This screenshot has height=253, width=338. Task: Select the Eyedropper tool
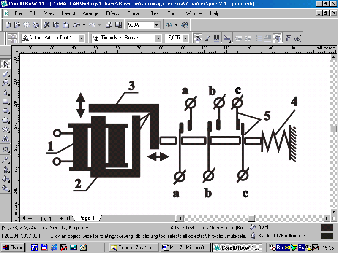point(5,160)
